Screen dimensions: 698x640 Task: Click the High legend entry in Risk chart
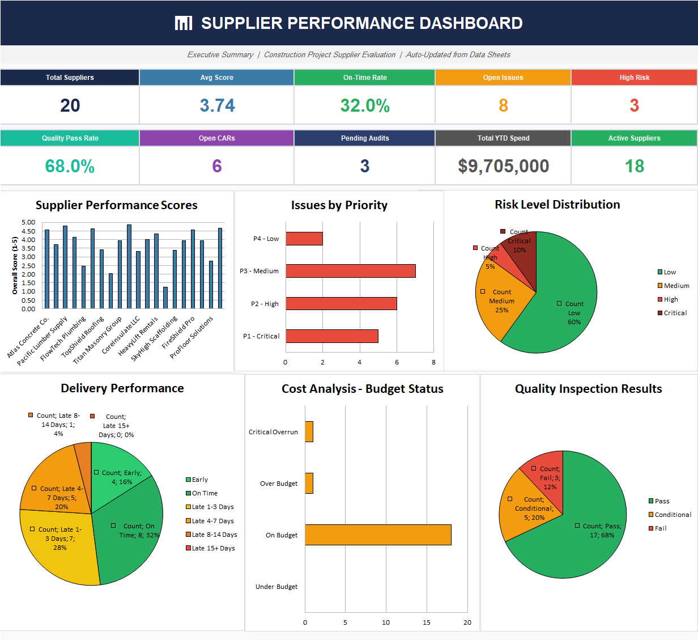coord(668,299)
